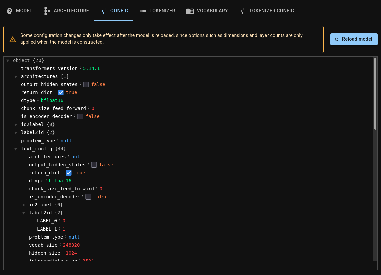
Task: Click top-level chunk_size_feed_forward value 0
Action: (x=93, y=108)
